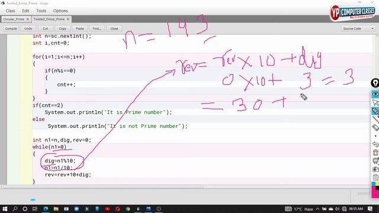Open the whiteboard icon on annotation toolbar
Viewport: 379px width, 213px height.
coord(375,160)
